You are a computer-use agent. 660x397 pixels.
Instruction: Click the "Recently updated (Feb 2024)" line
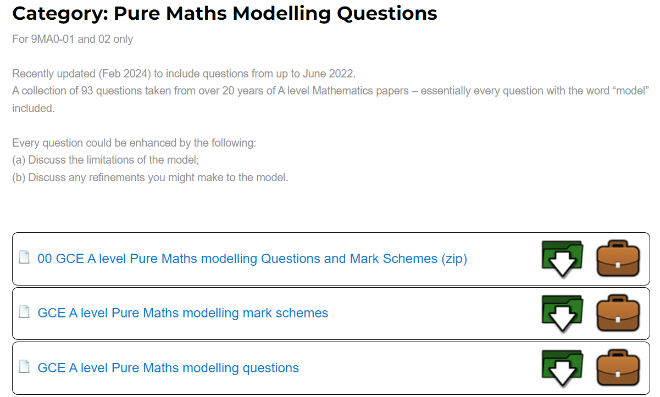[184, 74]
